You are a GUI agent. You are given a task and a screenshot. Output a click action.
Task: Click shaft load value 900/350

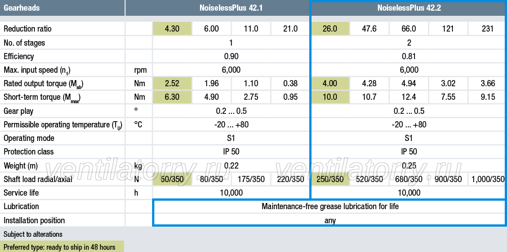(x=448, y=179)
